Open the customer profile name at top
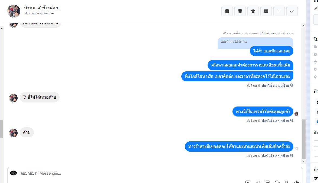The height and width of the screenshot is (183, 318). pos(42,8)
